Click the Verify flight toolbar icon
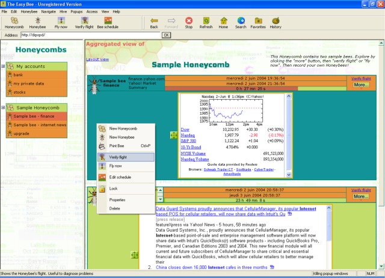 point(84,20)
